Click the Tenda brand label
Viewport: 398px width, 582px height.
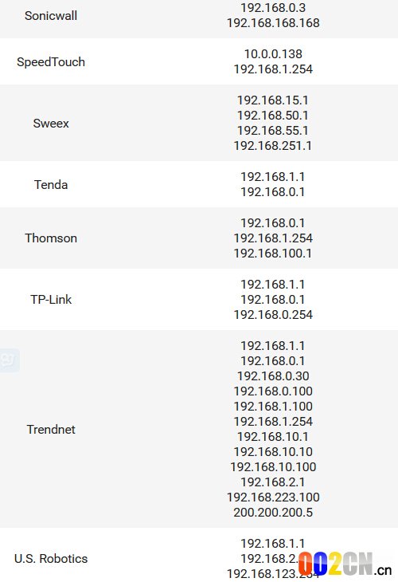(x=51, y=184)
